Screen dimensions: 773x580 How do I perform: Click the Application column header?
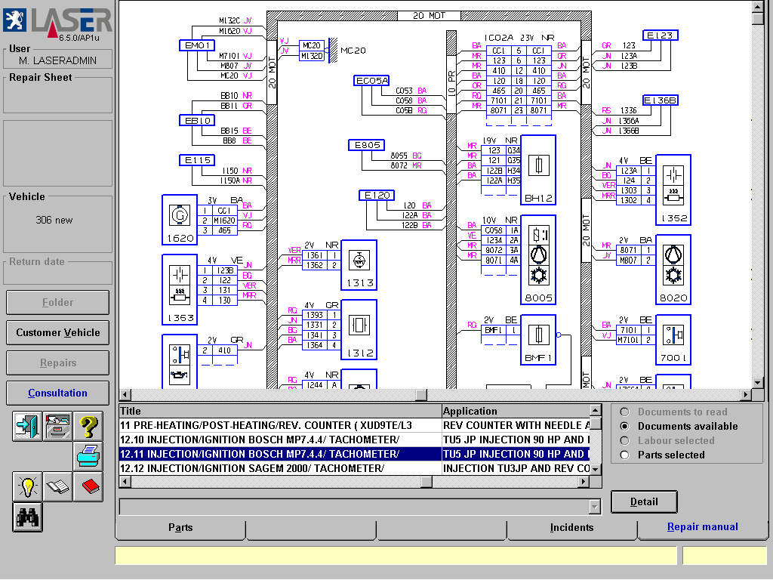[x=516, y=411]
